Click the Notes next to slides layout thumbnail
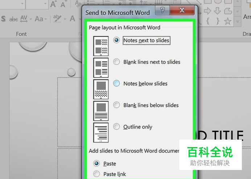Screen dimensions: 251x179 [101, 46]
